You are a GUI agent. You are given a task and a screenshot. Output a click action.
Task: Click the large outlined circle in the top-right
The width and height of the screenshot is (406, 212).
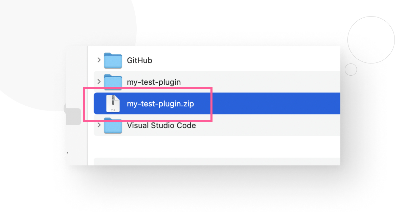coord(371,40)
